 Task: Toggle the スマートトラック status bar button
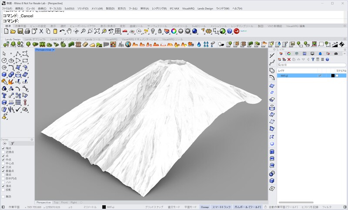coord(221,207)
